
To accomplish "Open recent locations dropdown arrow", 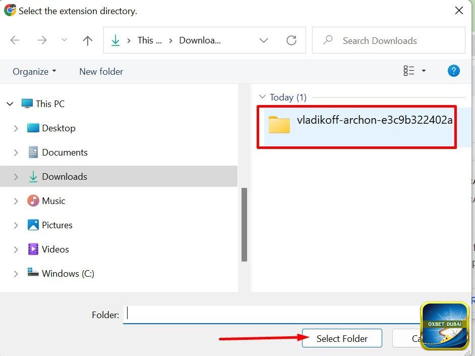I will [64, 40].
